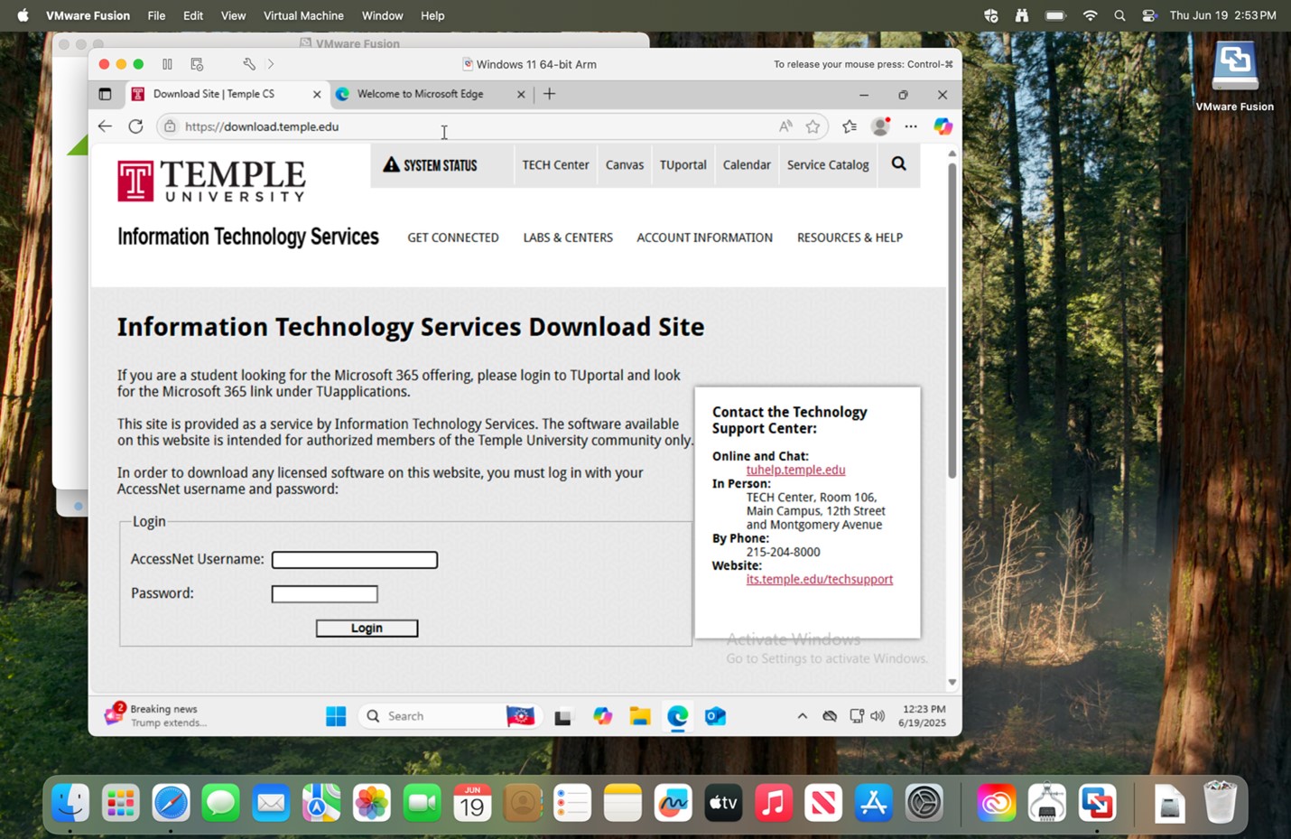This screenshot has height=839, width=1291.
Task: Open File Explorer on Windows taskbar
Action: point(640,716)
